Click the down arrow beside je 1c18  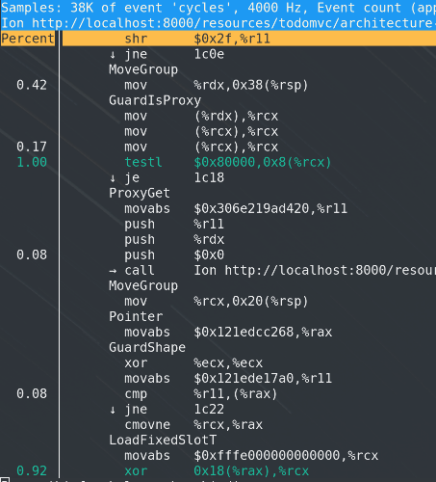coord(113,177)
